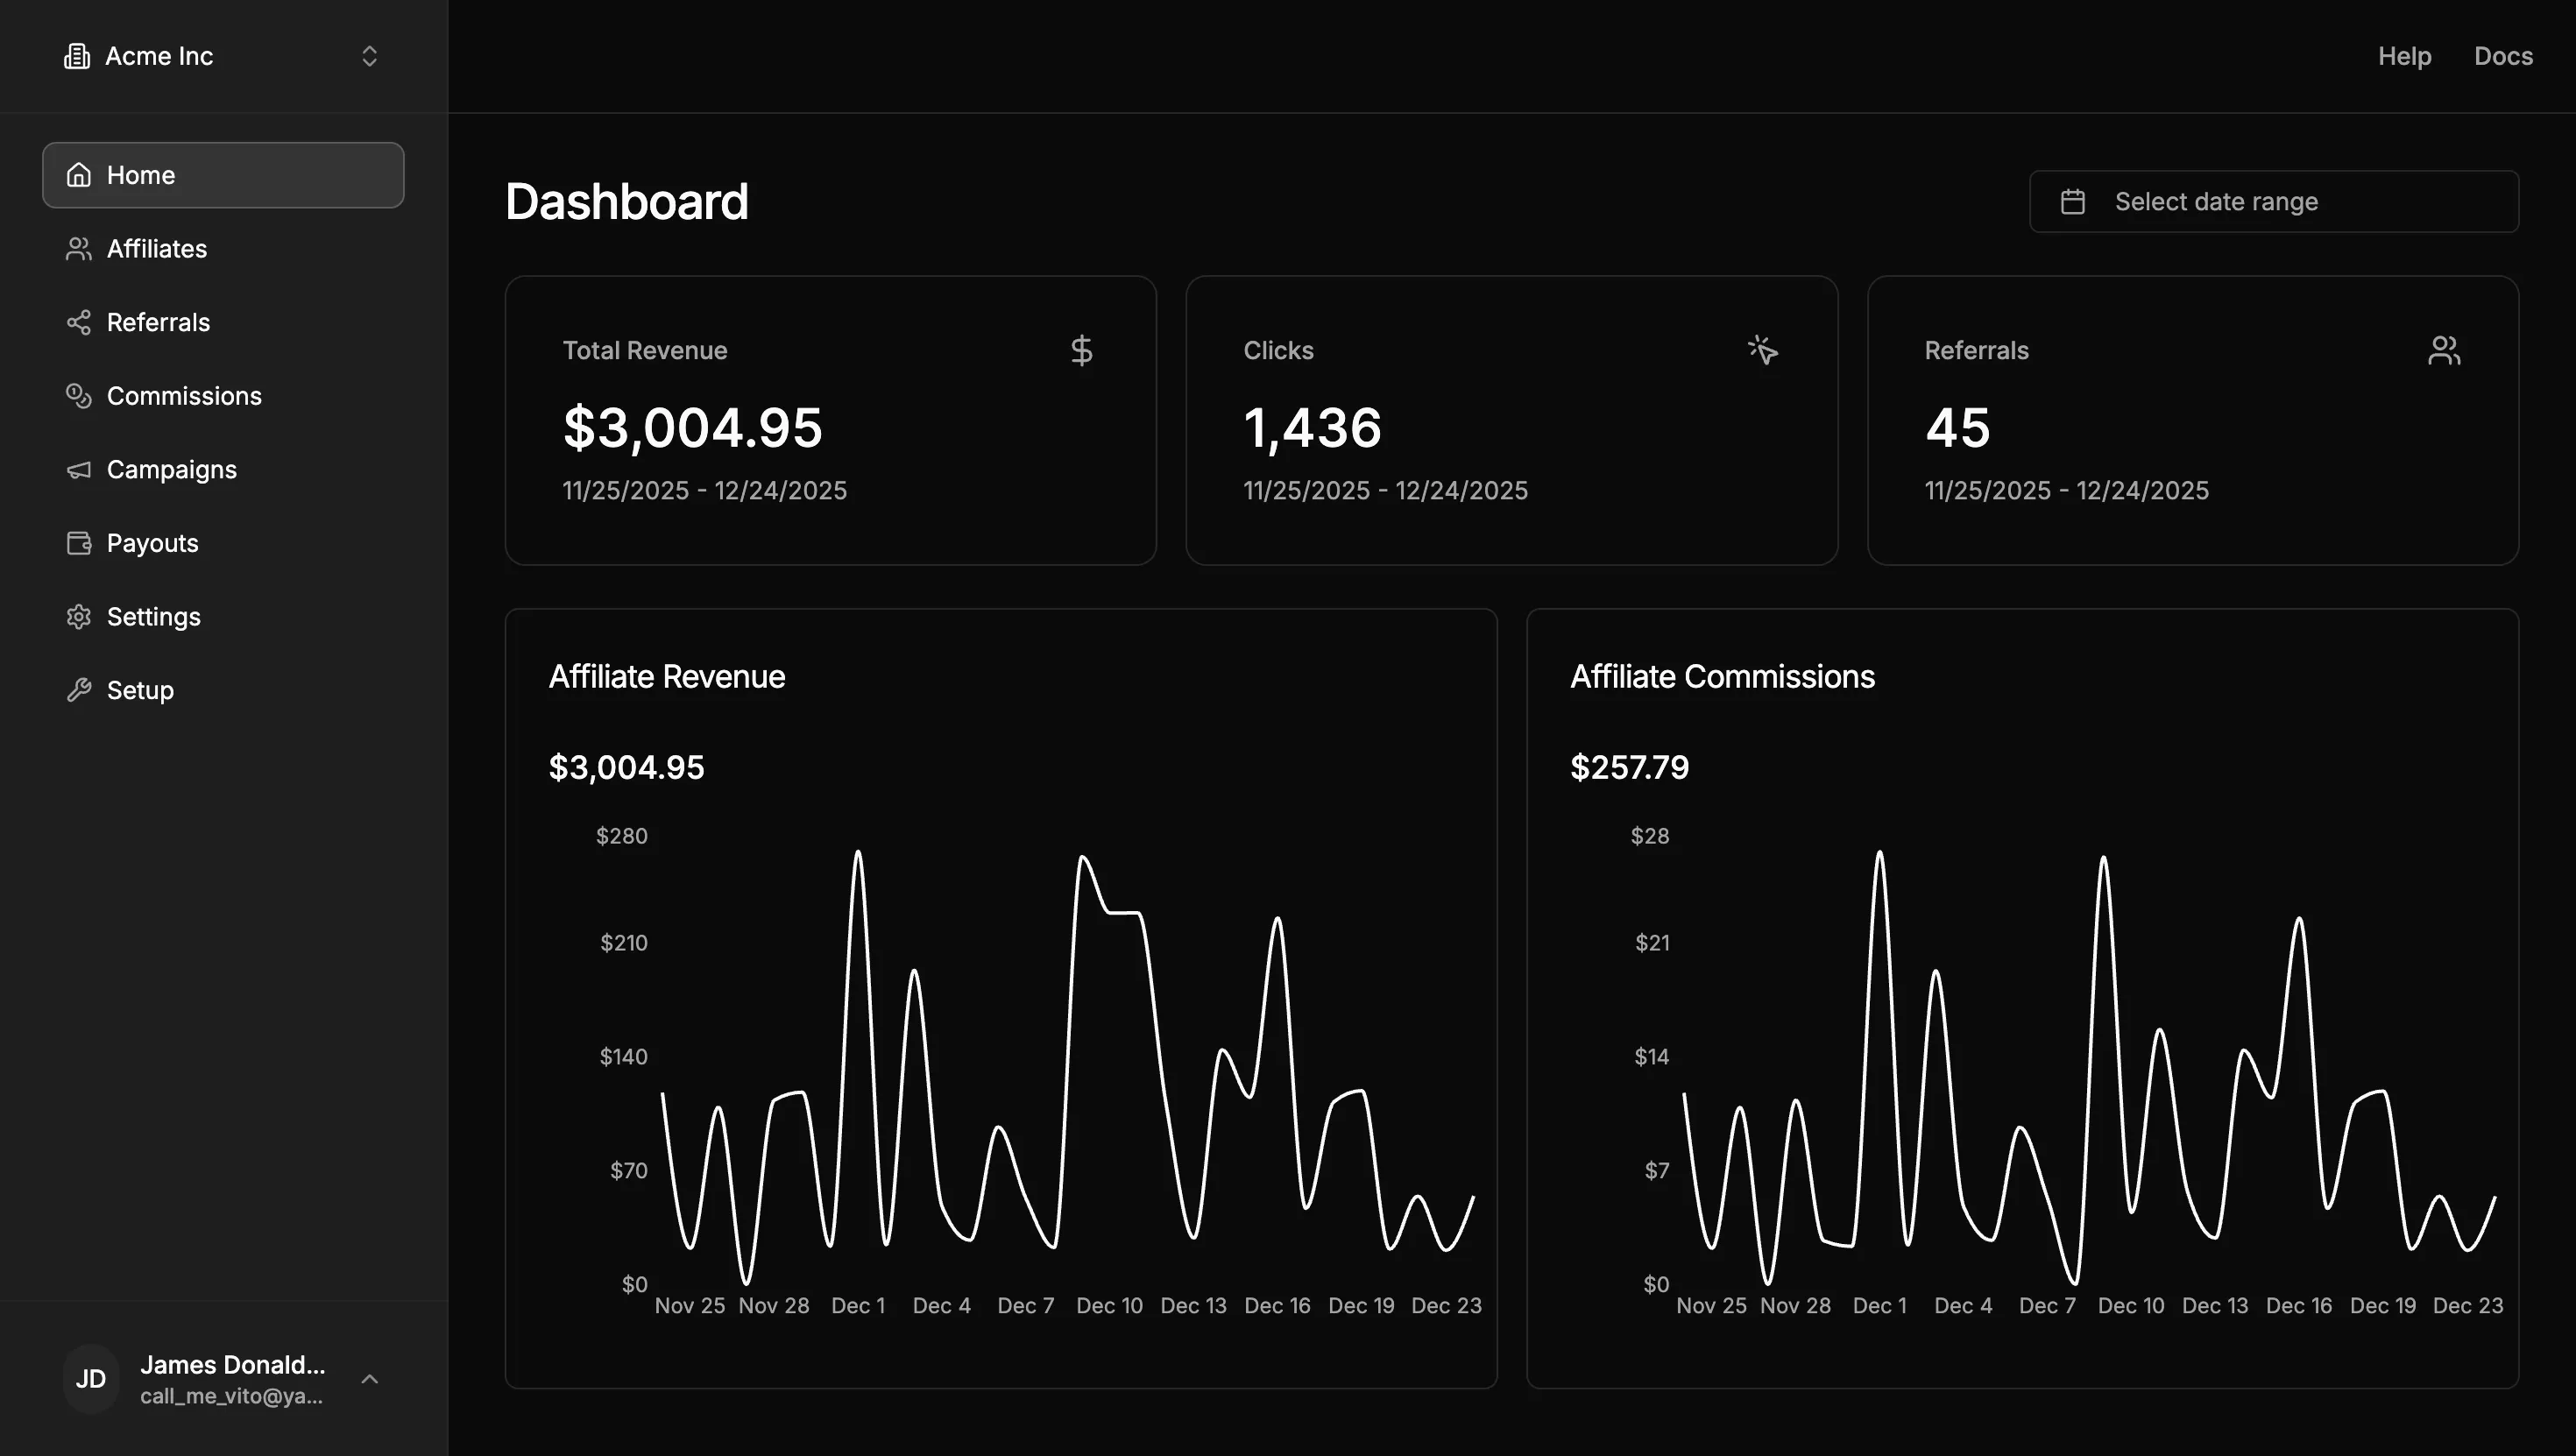This screenshot has width=2576, height=1456.
Task: Open the Help menu
Action: tap(2404, 56)
